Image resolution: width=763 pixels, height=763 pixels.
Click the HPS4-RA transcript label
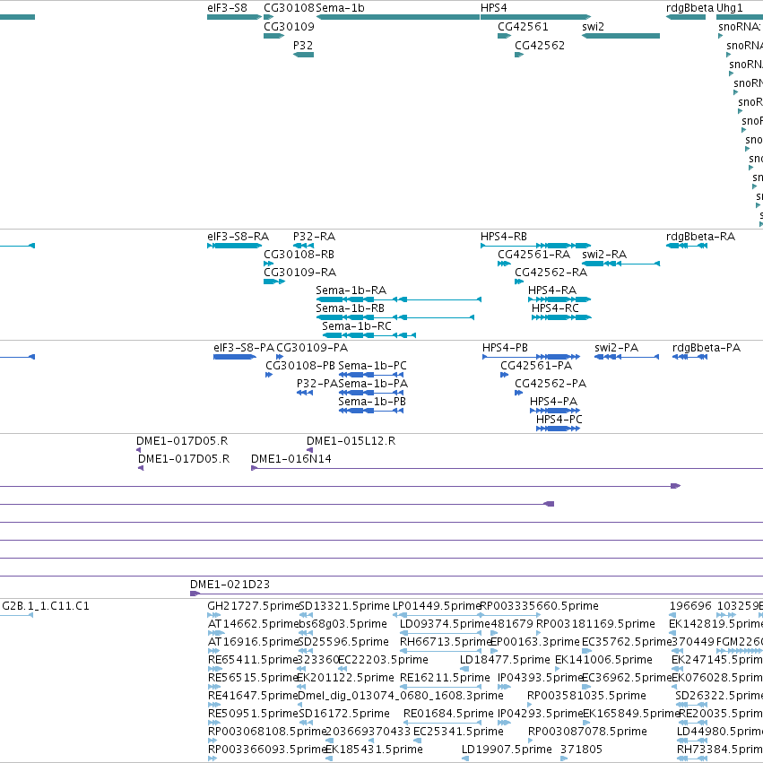552,290
